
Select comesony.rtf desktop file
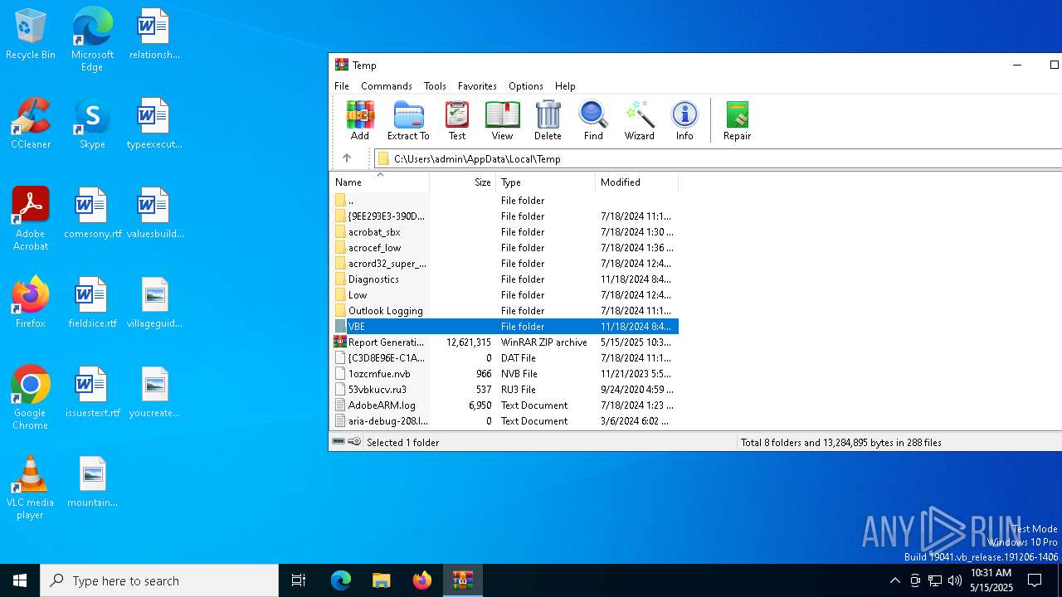pyautogui.click(x=92, y=213)
